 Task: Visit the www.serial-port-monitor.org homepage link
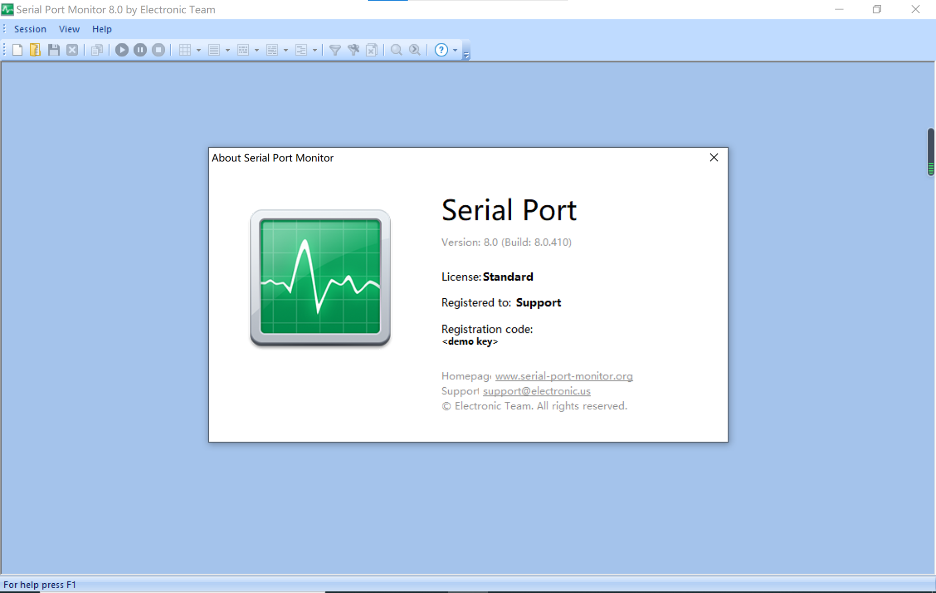click(564, 376)
